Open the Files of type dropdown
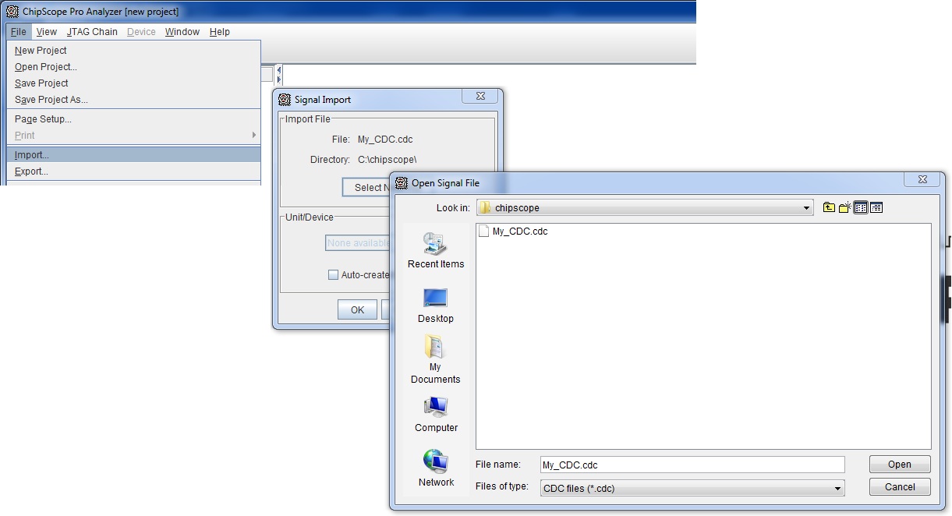Screen dimensions: 952x516 (x=838, y=489)
